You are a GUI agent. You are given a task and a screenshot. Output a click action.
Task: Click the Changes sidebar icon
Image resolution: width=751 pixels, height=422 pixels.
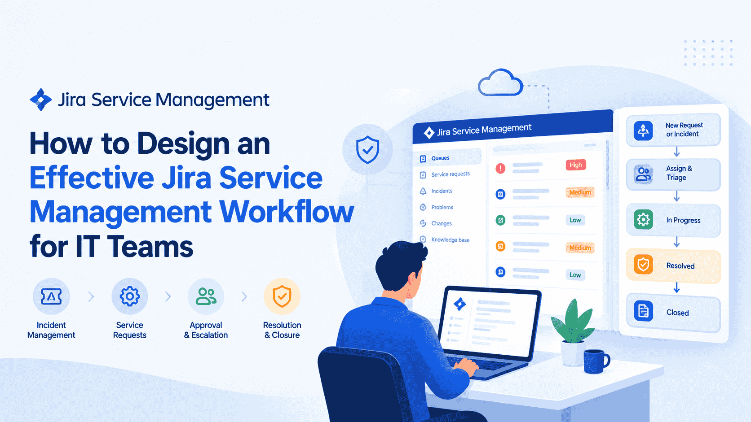[423, 223]
